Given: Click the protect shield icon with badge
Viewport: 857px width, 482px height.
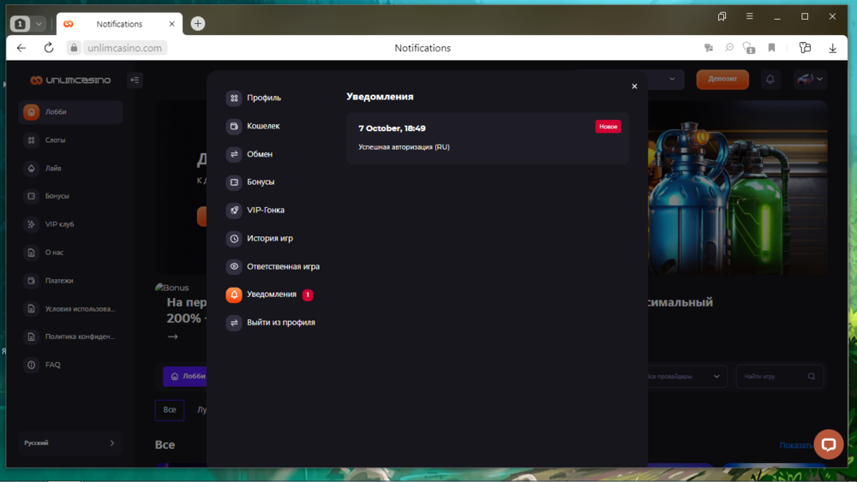Looking at the screenshot, I should point(749,48).
